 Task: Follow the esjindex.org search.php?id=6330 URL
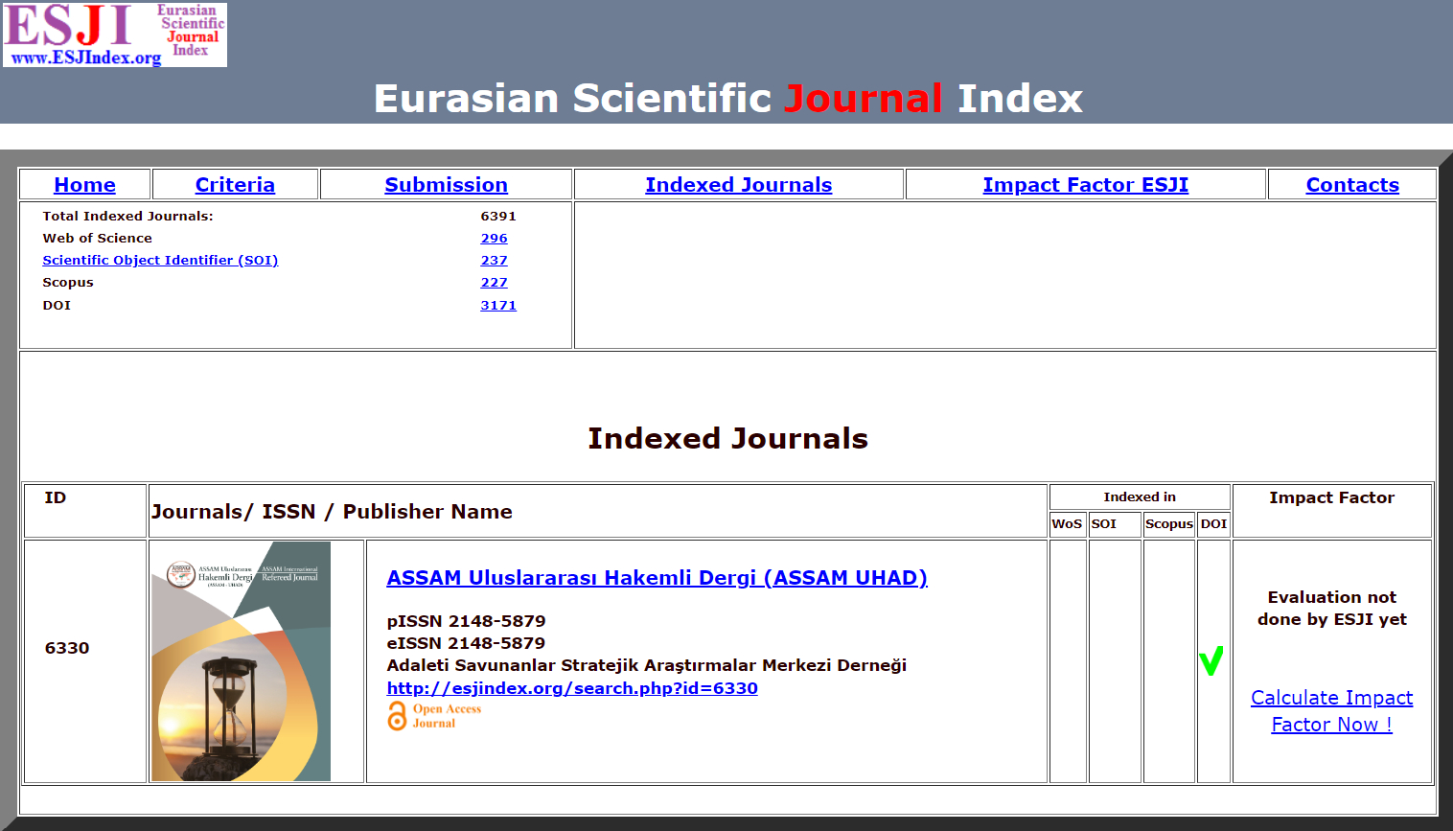point(571,688)
